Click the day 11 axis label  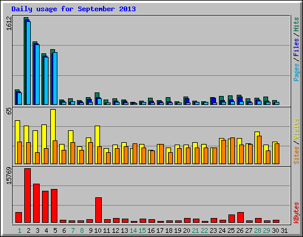point(107,230)
